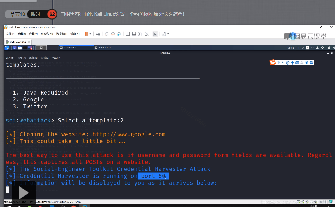Click the show desktop icon in Kali panel
Screen dimensions: 335x207
pyautogui.click(x=14, y=48)
